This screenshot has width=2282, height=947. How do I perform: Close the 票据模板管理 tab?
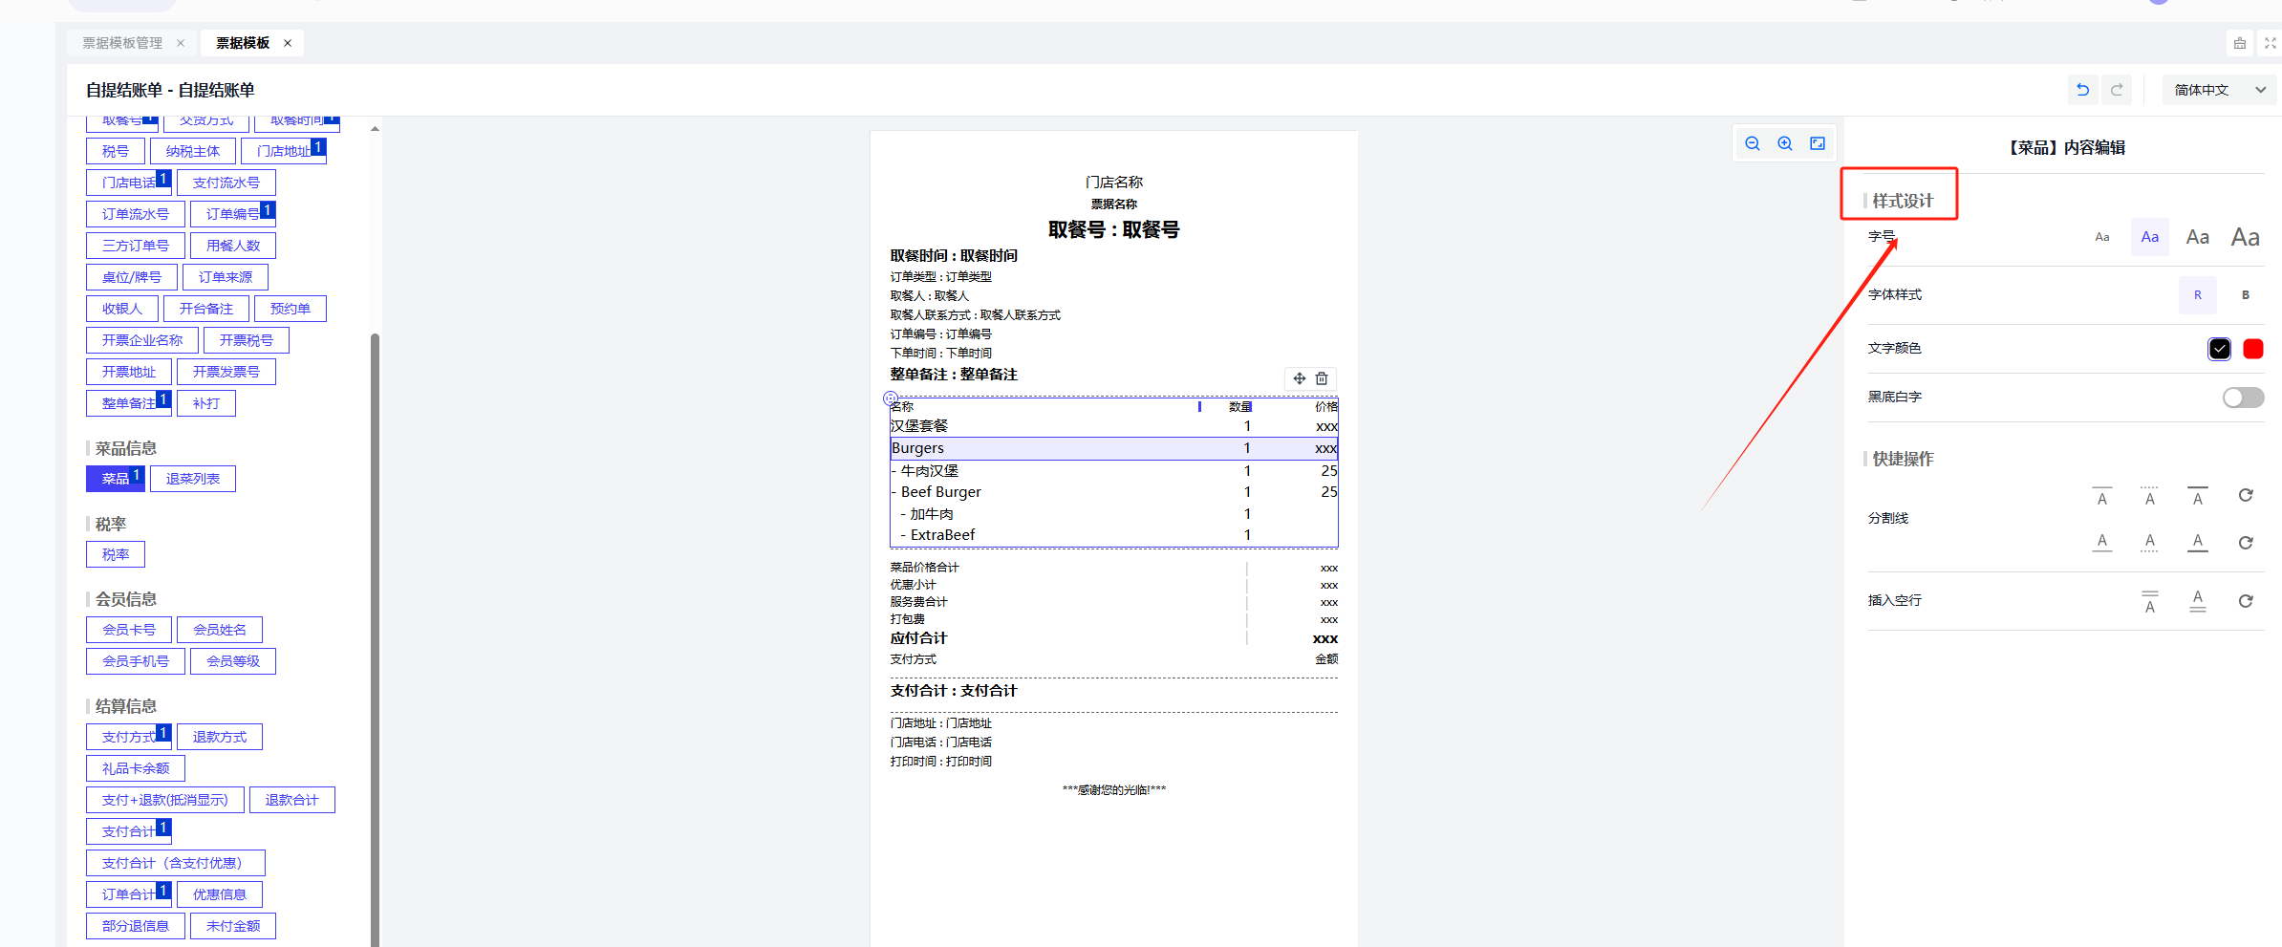pos(181,43)
